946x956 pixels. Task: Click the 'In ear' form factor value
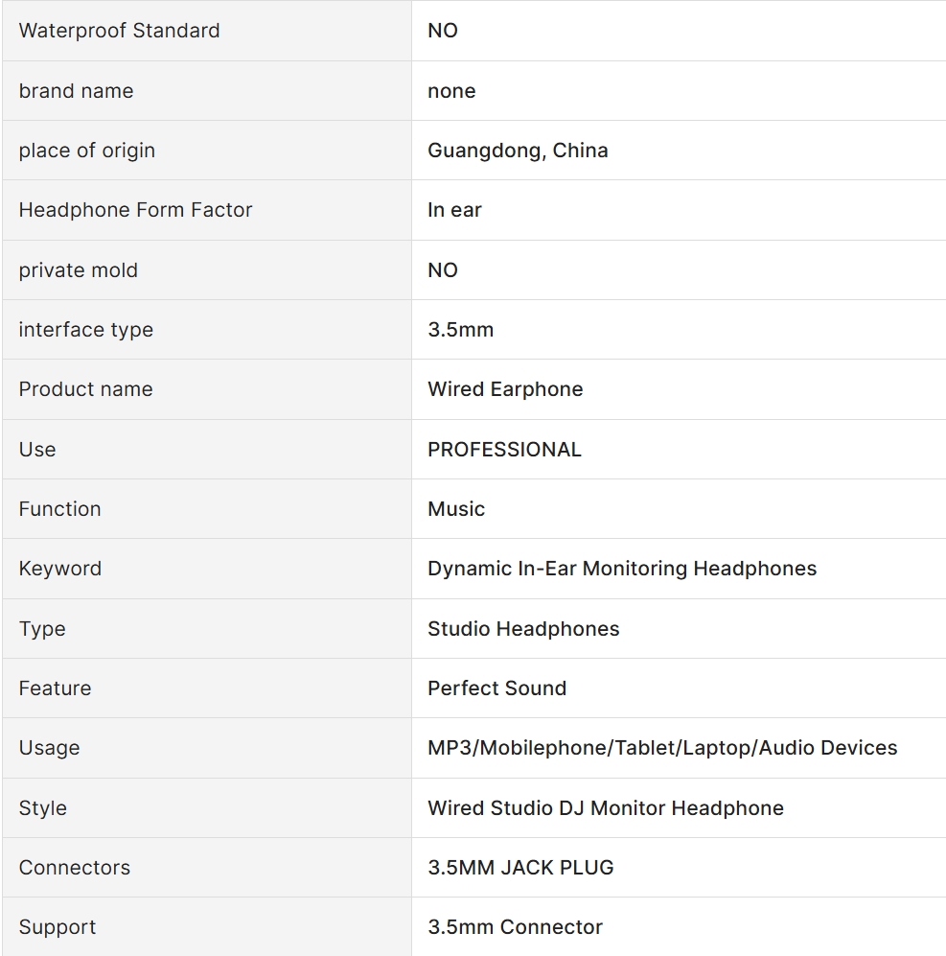point(454,210)
